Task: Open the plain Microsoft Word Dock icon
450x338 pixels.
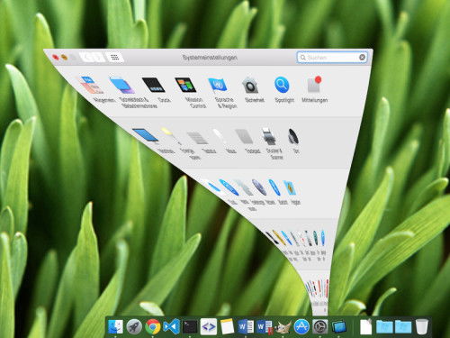Action: point(246,326)
